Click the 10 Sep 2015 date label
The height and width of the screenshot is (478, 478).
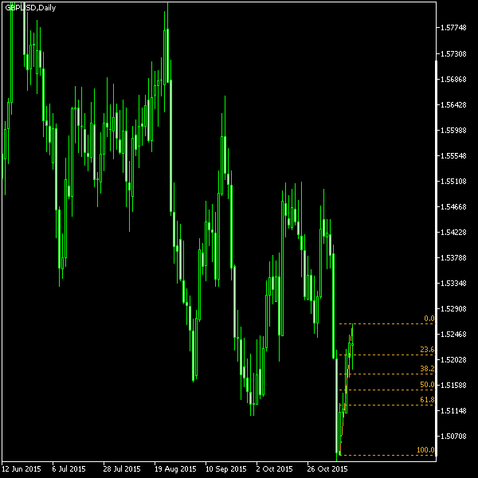pyautogui.click(x=226, y=469)
